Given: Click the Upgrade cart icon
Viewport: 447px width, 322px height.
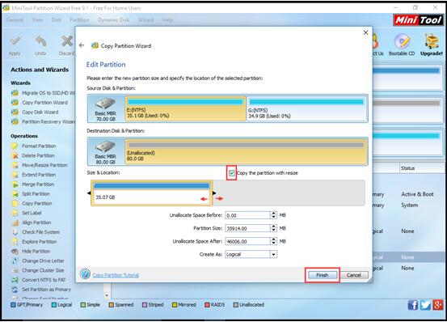Looking at the screenshot, I should (432, 41).
